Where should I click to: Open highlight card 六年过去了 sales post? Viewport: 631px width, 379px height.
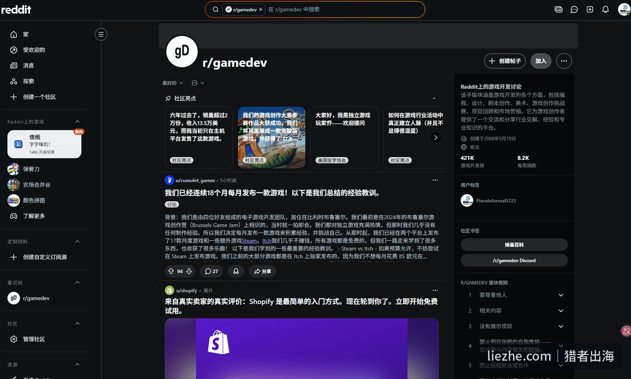pyautogui.click(x=199, y=138)
